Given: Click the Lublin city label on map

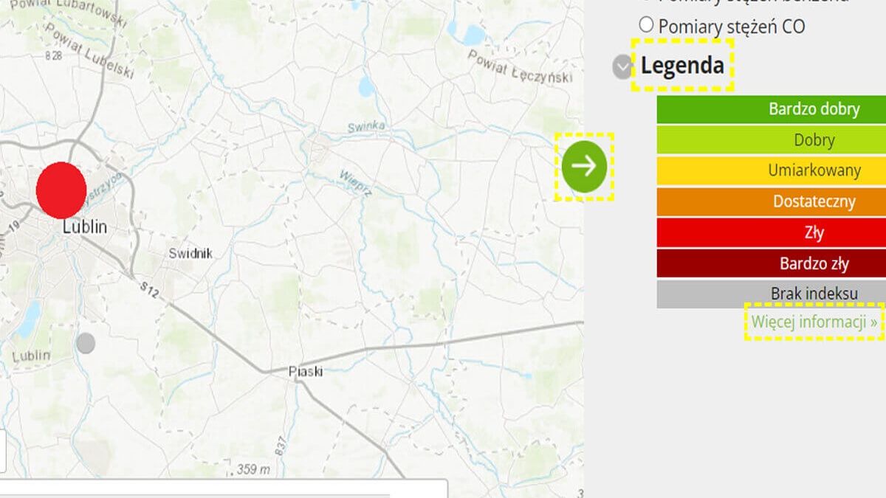Looking at the screenshot, I should pyautogui.click(x=84, y=227).
